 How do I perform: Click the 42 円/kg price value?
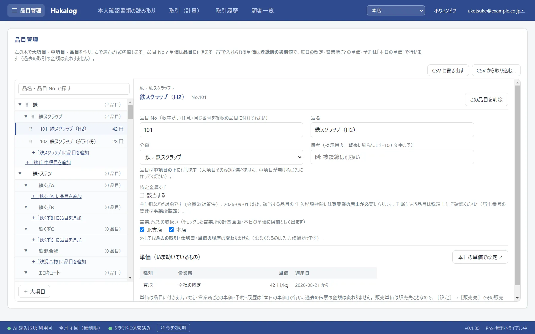click(x=279, y=285)
